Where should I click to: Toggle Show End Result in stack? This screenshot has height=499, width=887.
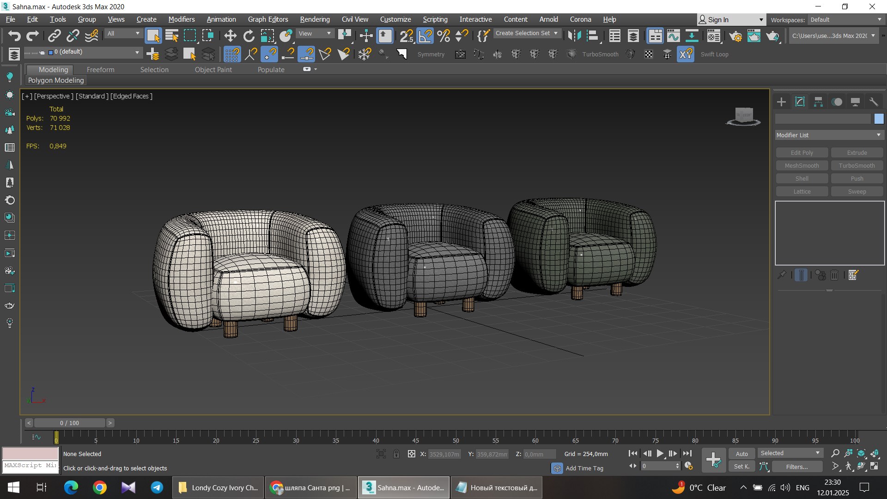(x=802, y=275)
